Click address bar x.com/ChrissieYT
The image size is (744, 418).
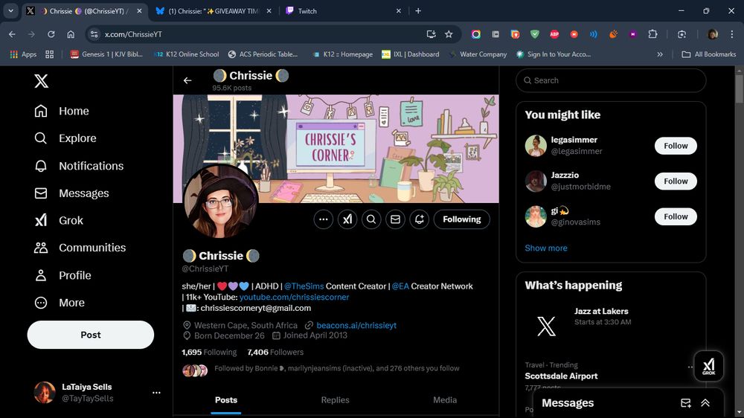(x=133, y=34)
